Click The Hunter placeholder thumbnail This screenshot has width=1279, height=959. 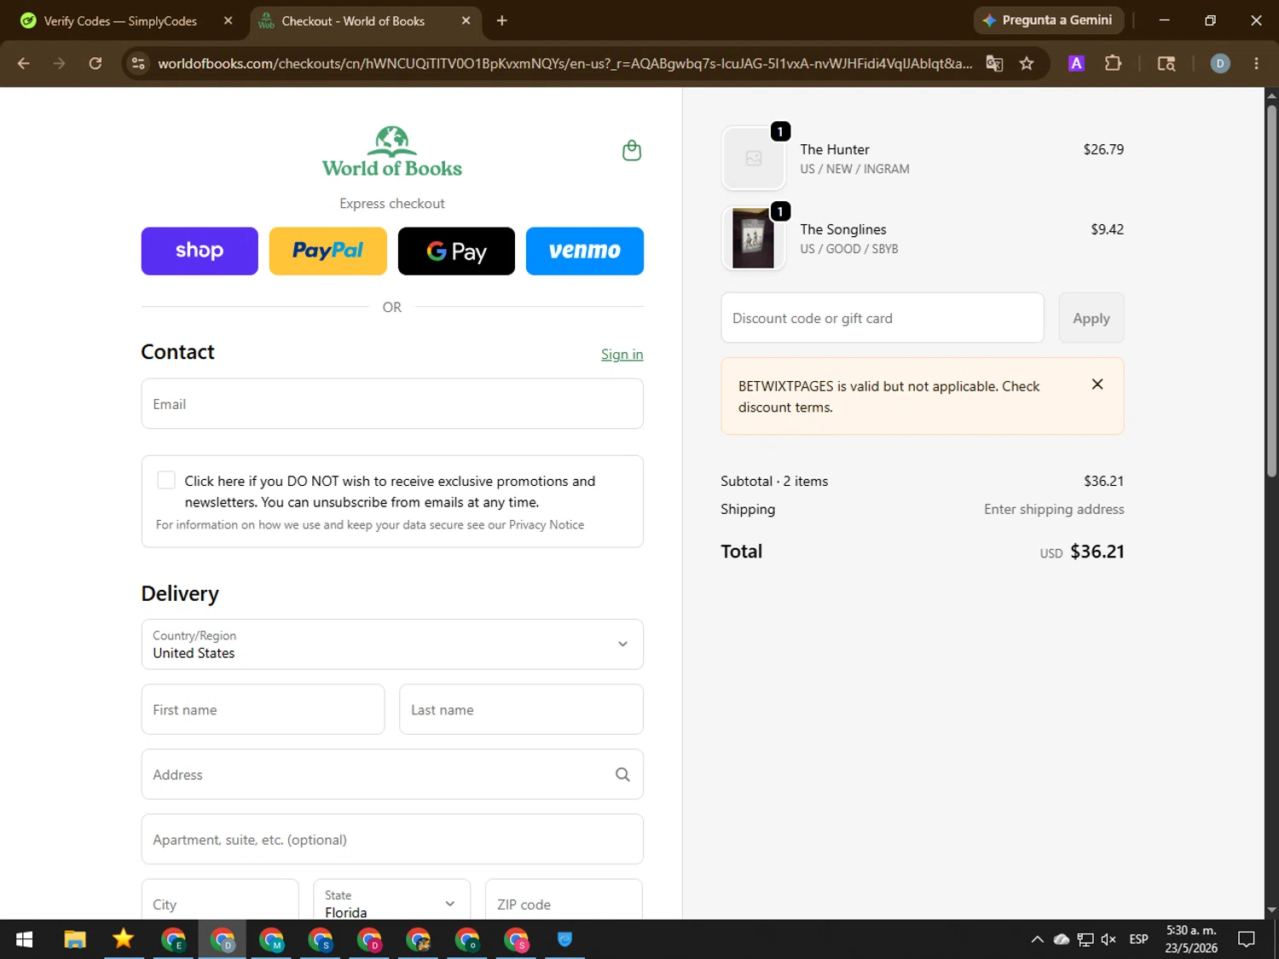754,159
